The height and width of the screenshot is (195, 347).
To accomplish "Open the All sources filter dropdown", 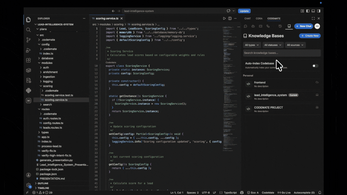I will (x=295, y=45).
